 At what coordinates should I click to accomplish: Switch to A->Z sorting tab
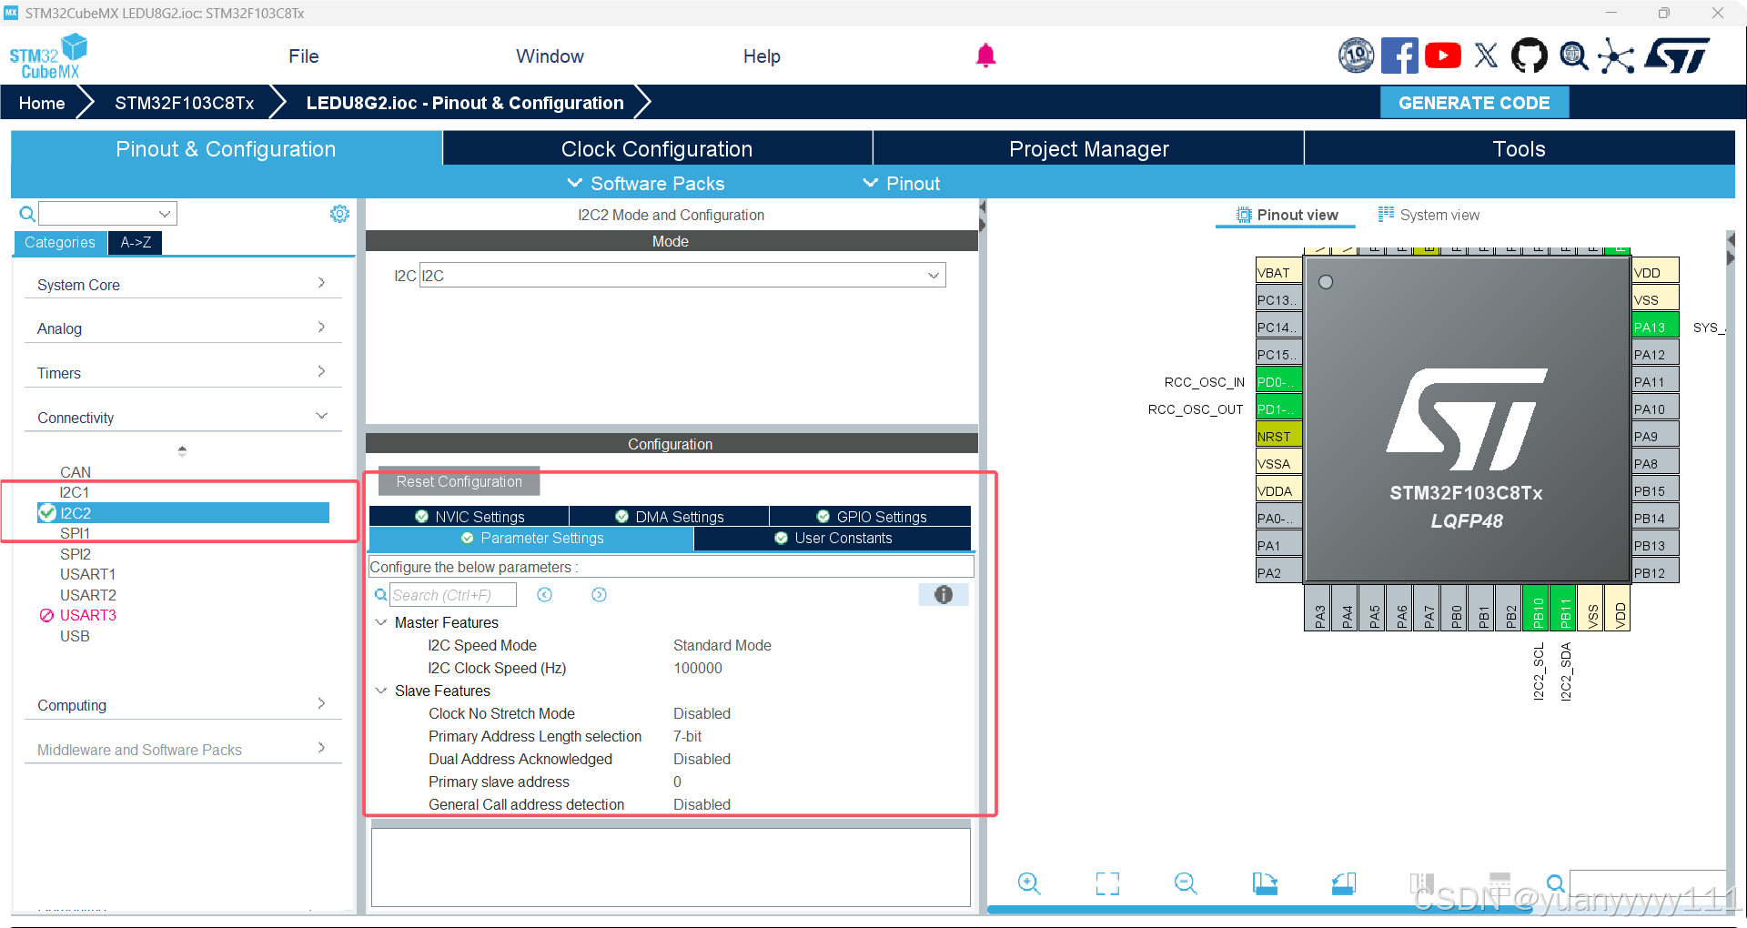pyautogui.click(x=136, y=243)
